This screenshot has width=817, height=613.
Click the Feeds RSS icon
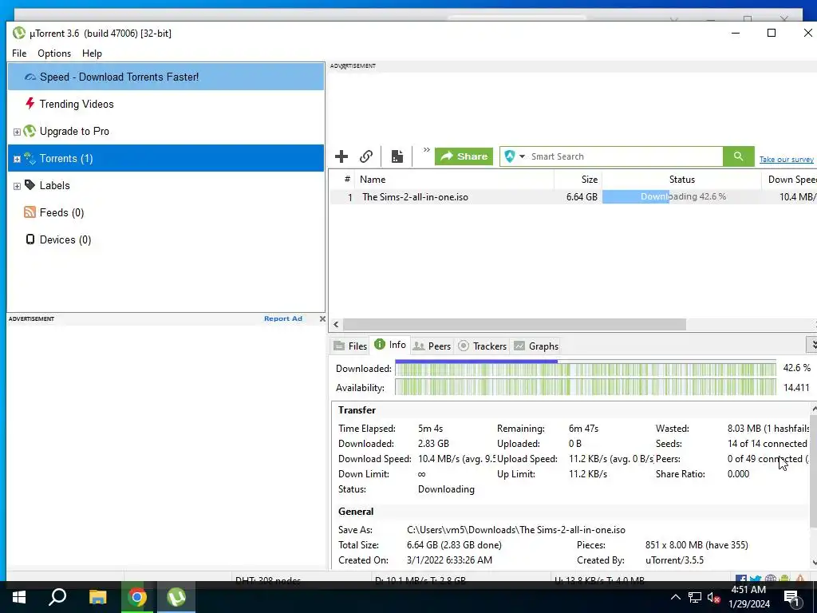tap(30, 212)
